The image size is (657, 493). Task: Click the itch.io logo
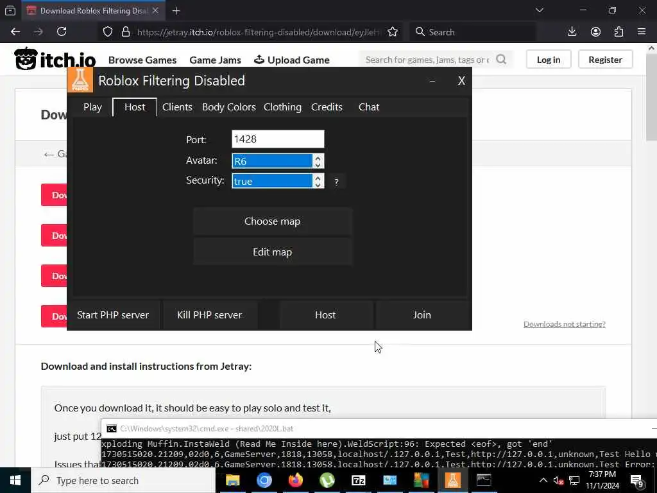(55, 58)
